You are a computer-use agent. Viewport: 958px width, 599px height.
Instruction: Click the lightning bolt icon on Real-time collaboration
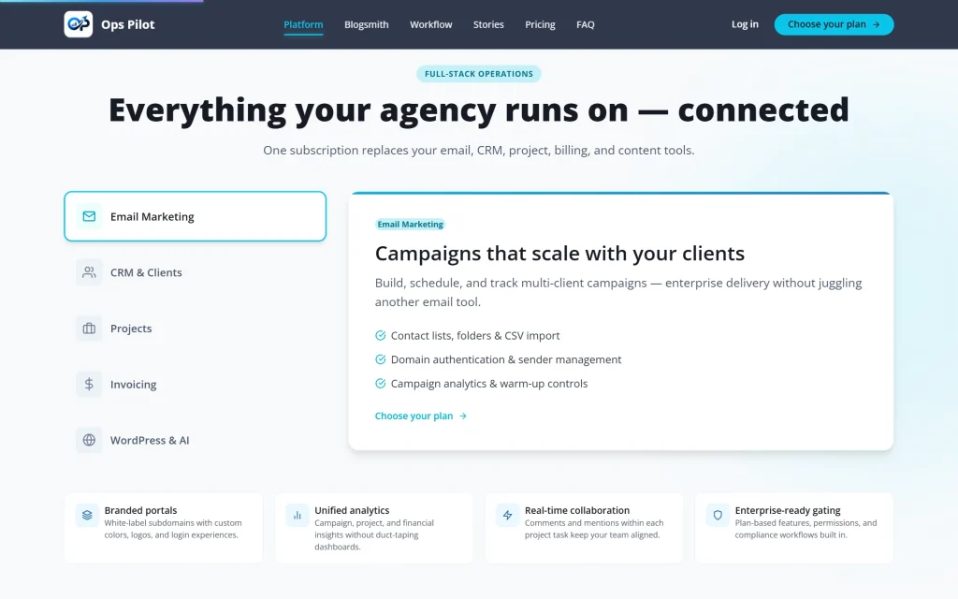point(508,516)
